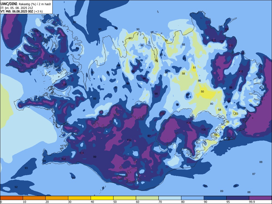Screen dimensions: 272x204
Task: Click the '50' humidity value on the map
Action: coord(202,91)
